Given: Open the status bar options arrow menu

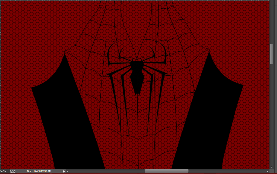Looking at the screenshot, I should [x=64, y=171].
